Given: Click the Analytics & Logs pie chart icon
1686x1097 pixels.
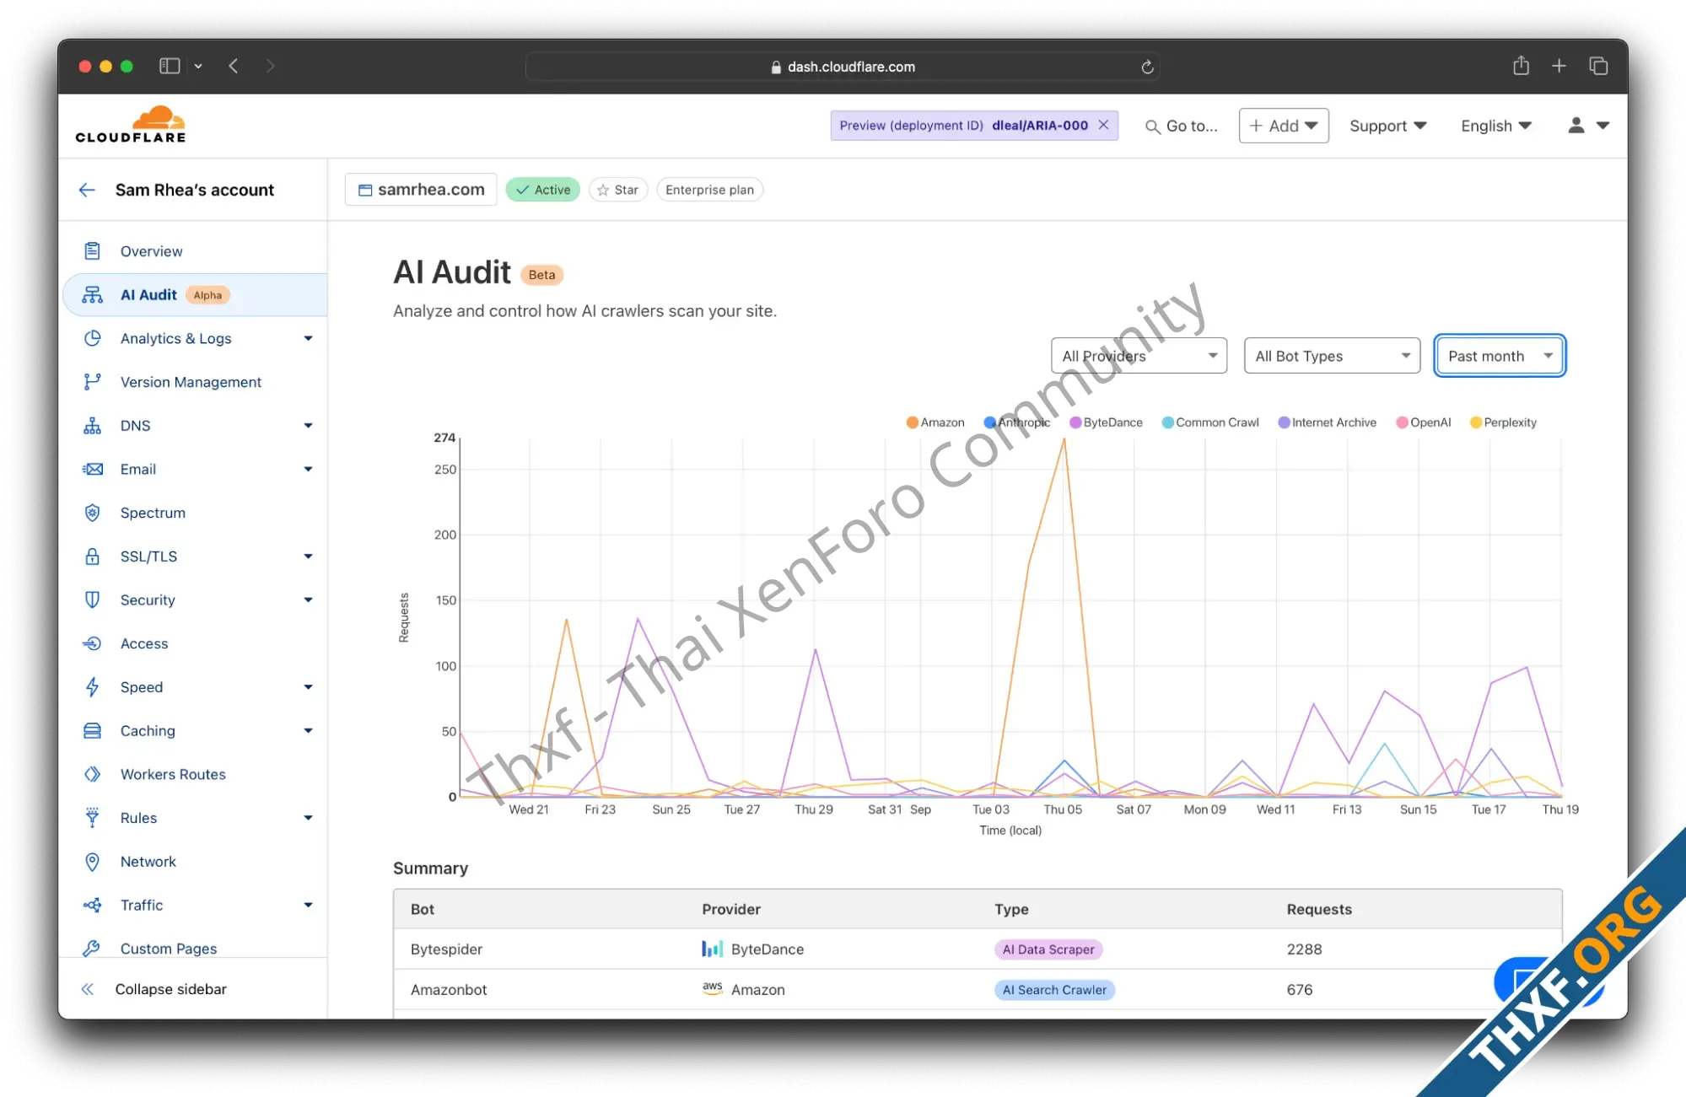Looking at the screenshot, I should click(93, 338).
